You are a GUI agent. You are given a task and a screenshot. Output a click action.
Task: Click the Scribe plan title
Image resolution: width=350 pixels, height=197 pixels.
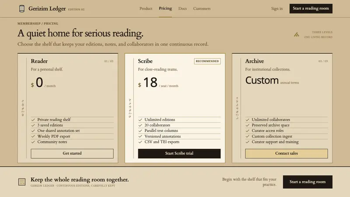pos(145,61)
